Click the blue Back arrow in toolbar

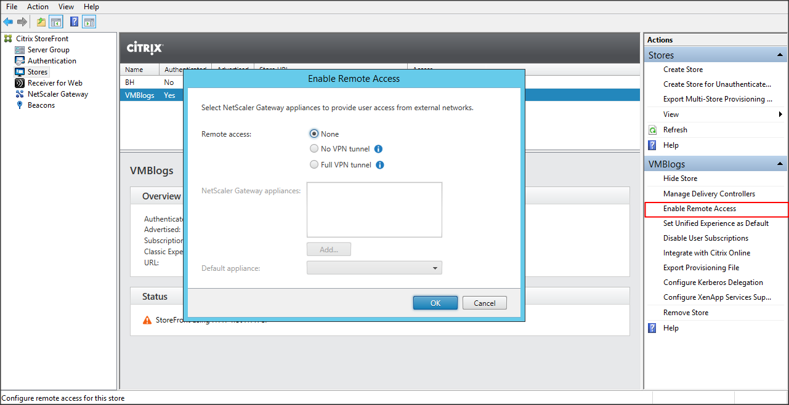(x=8, y=22)
